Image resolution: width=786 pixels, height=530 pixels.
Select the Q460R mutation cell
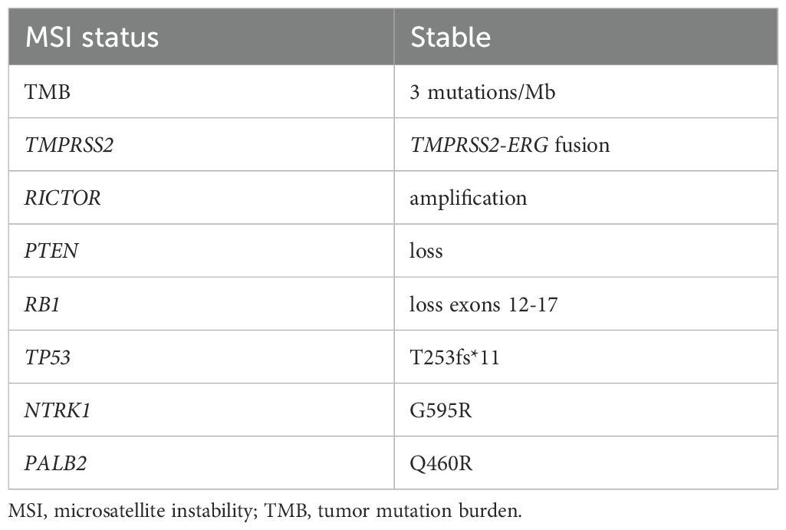[442, 463]
